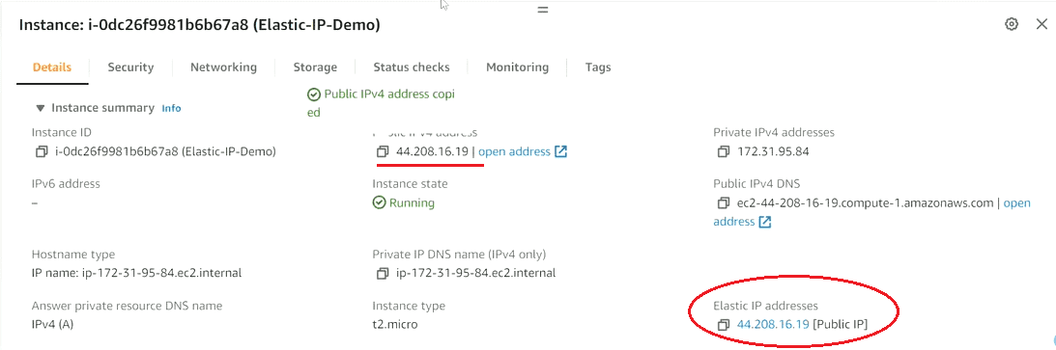The height and width of the screenshot is (350, 1056).
Task: Select the Storage tab
Action: [x=315, y=67]
